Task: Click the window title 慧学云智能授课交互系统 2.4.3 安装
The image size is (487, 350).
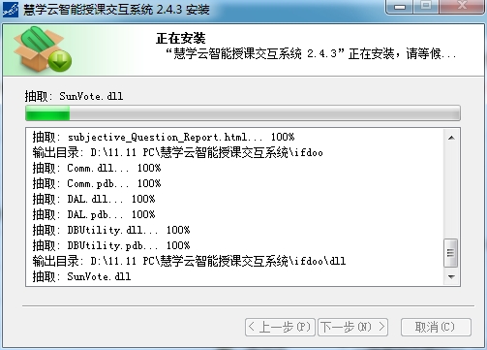Action: click(x=116, y=10)
